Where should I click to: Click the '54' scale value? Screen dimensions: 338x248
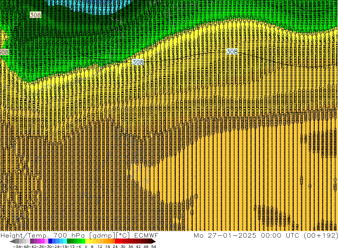pos(153,247)
